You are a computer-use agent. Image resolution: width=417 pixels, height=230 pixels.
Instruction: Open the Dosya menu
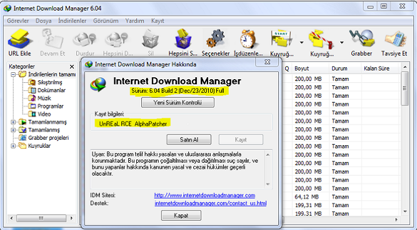pyautogui.click(x=44, y=21)
